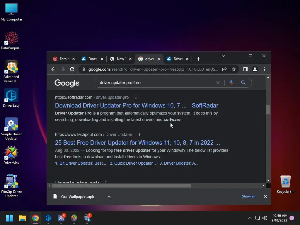Open Simple Driver Updater taskbar icon
The height and width of the screenshot is (225, 300).
click(61, 218)
